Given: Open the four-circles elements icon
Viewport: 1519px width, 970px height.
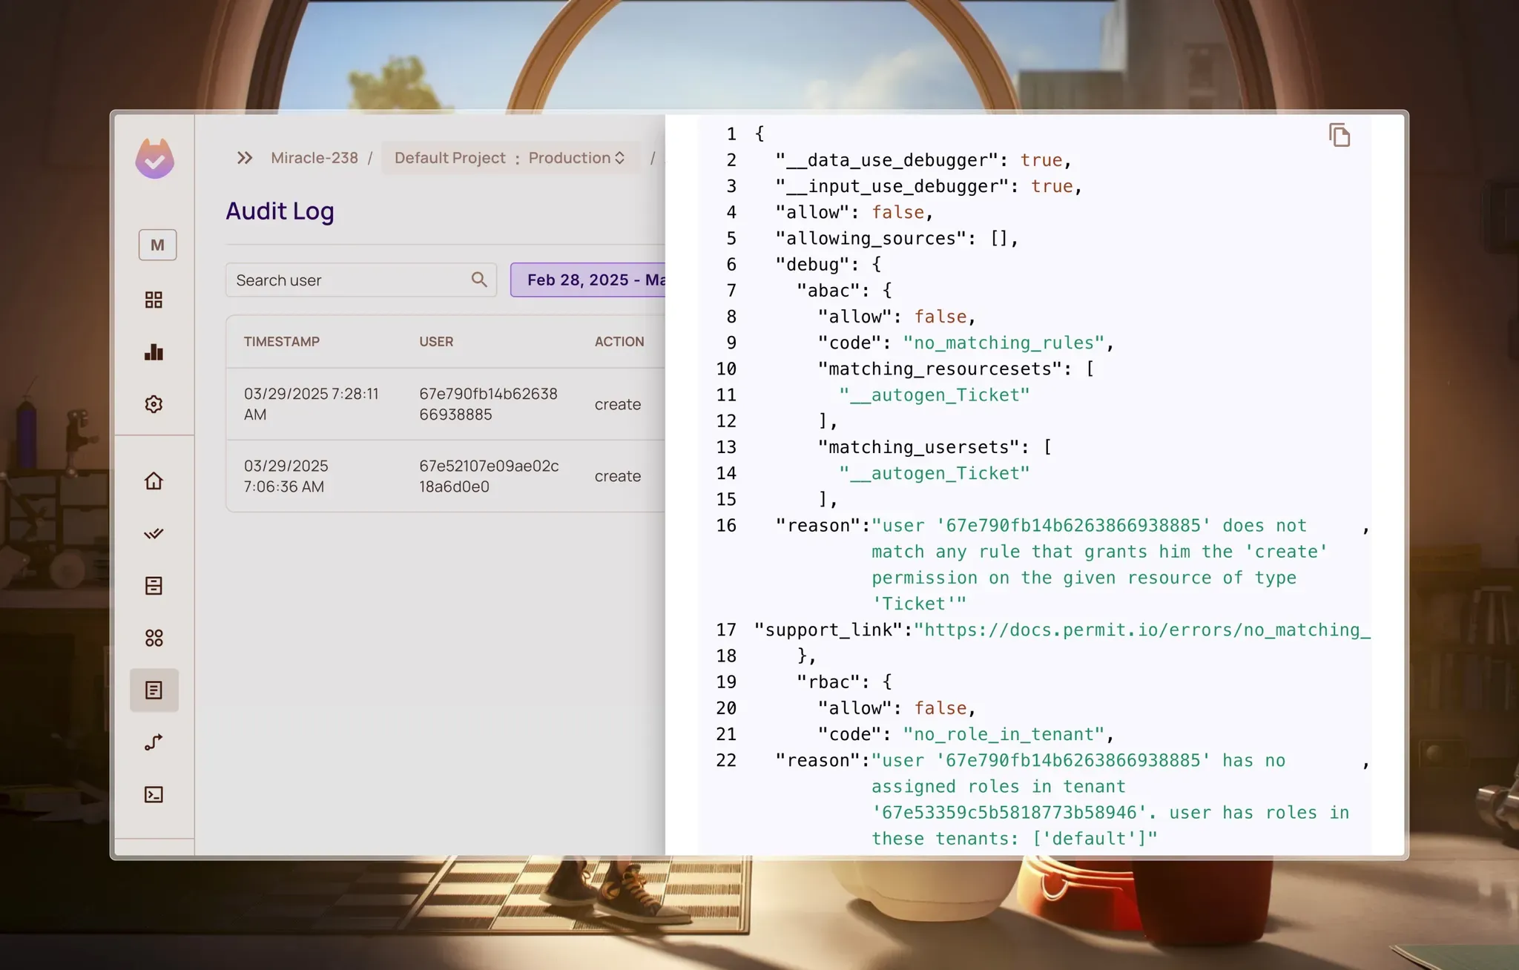Looking at the screenshot, I should [x=154, y=638].
